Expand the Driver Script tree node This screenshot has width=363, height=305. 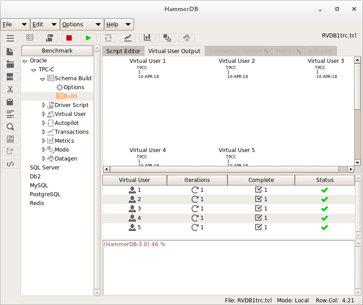[x=44, y=105]
